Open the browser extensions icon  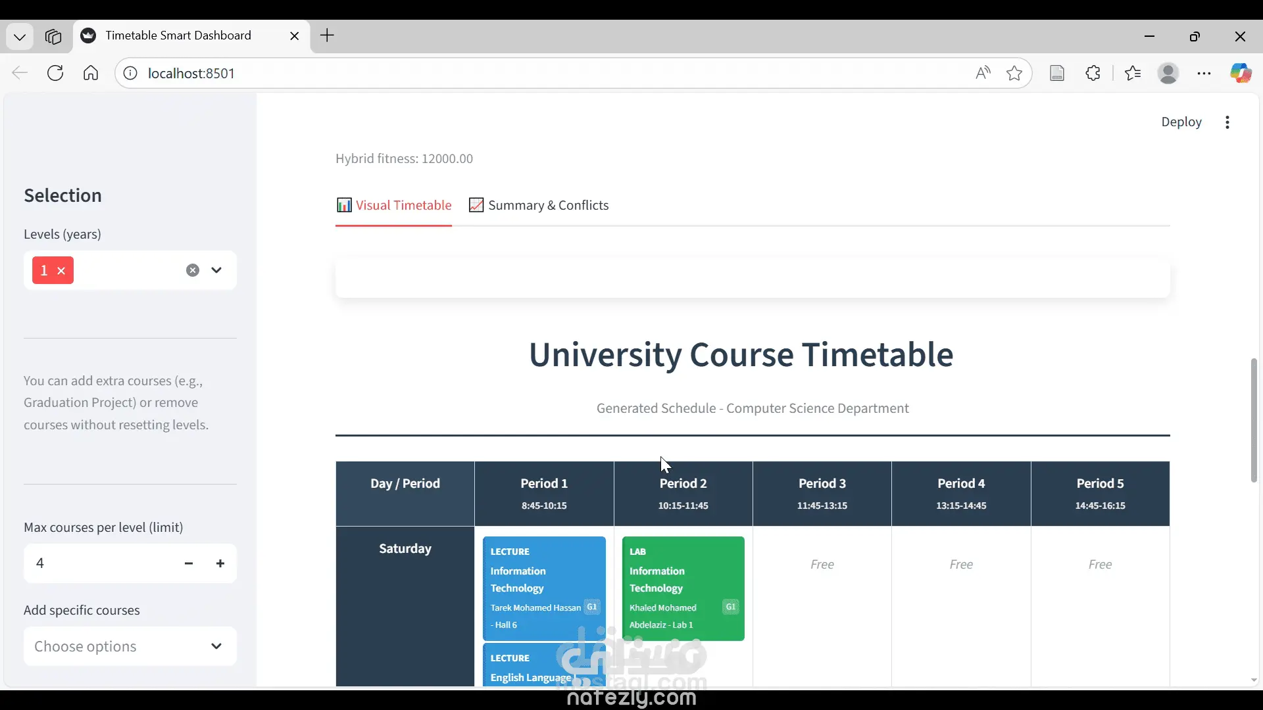1093,73
